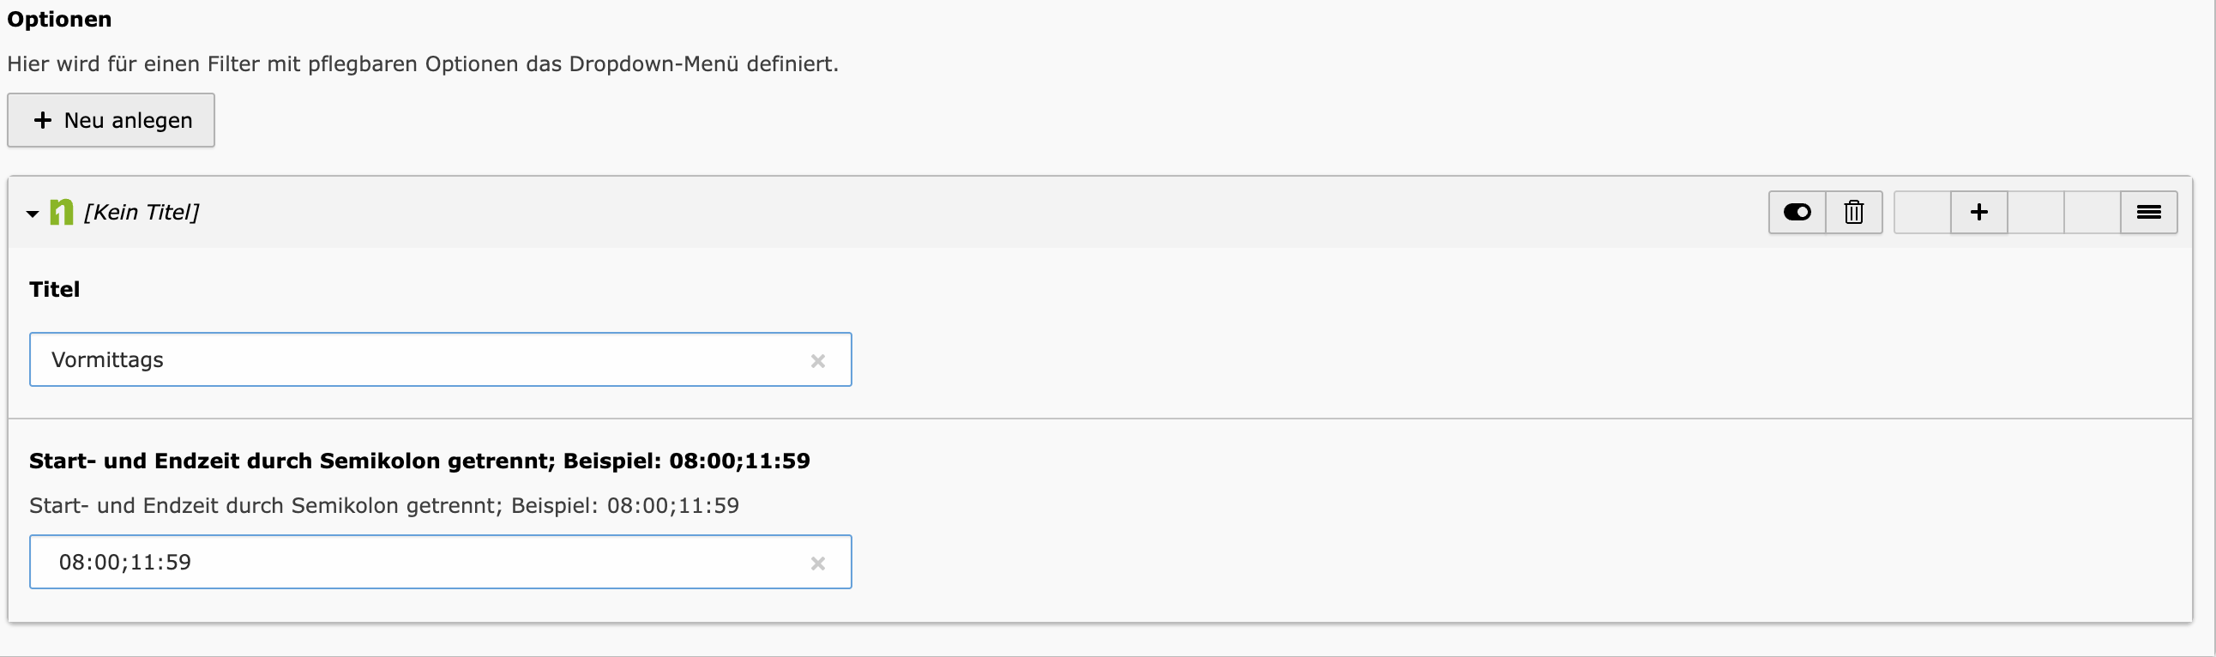Screen dimensions: 2216x657
Task: Focus the time field containing "08:00;11:59"
Action: (412, 563)
